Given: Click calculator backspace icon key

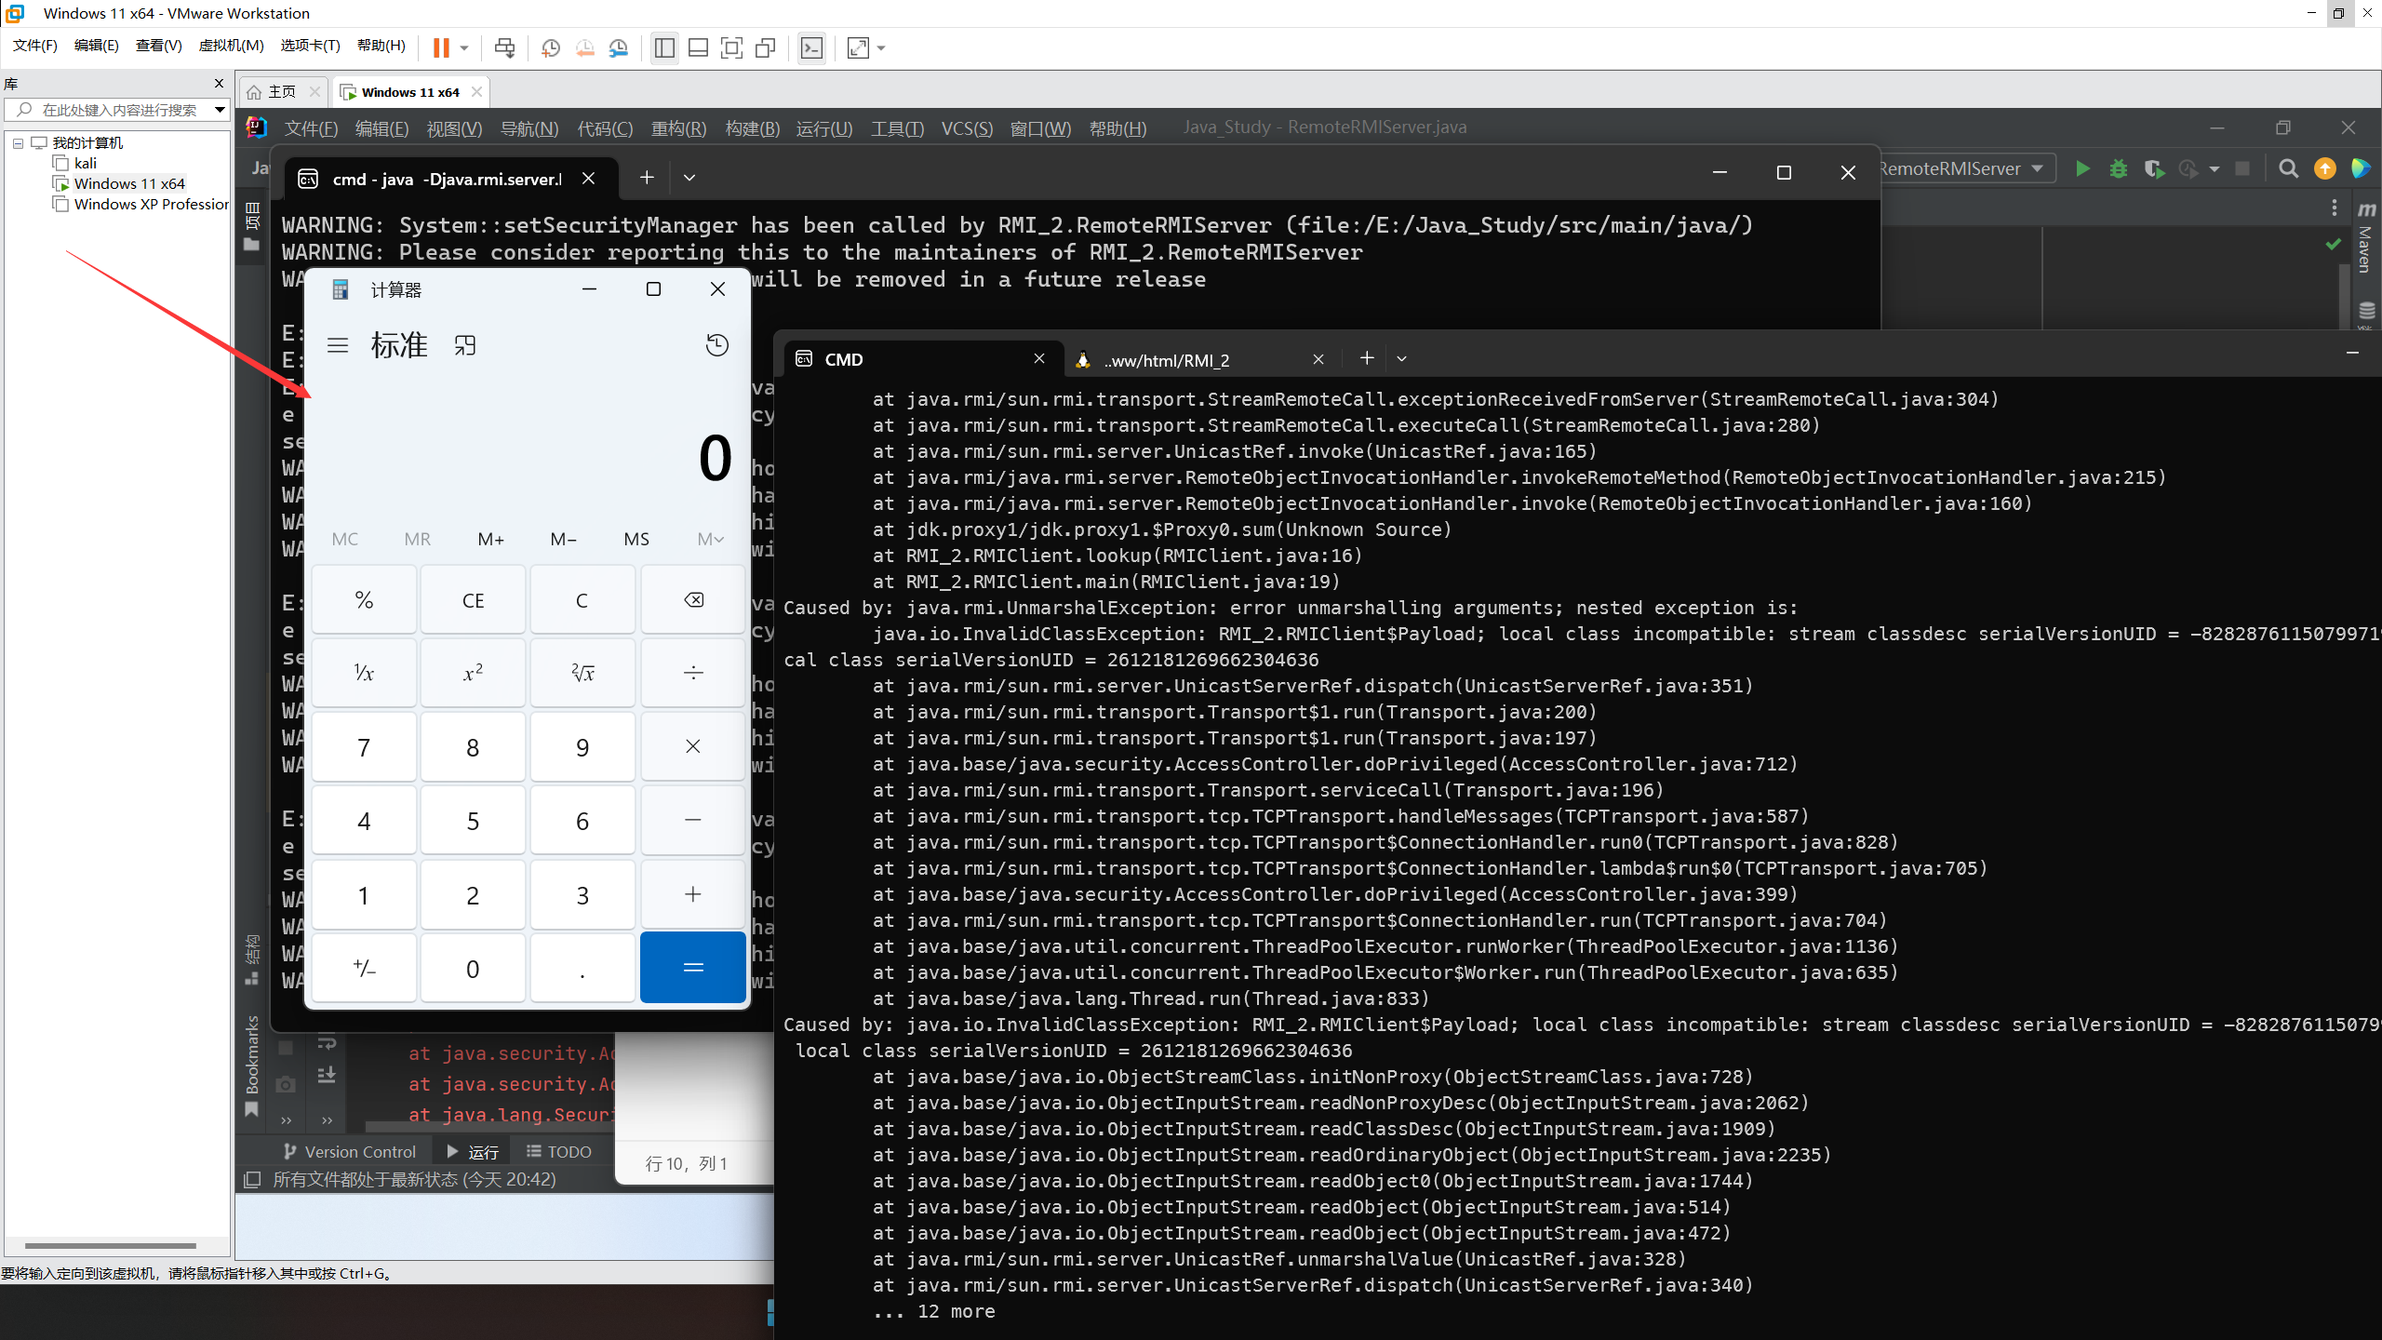Looking at the screenshot, I should pos(693,600).
